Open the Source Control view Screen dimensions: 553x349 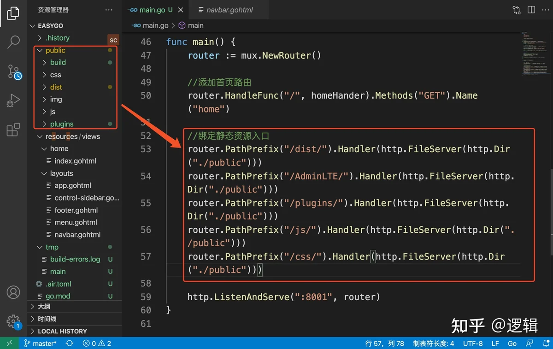tap(14, 72)
